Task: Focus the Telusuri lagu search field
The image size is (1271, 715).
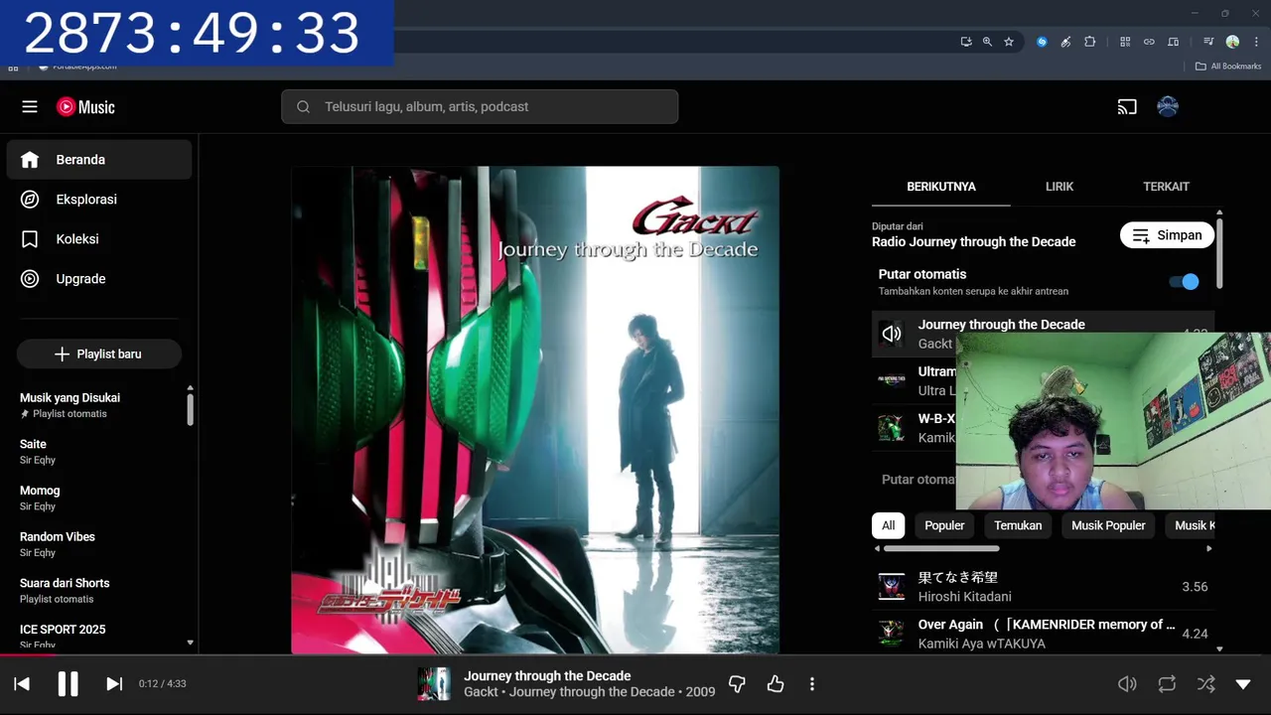Action: click(480, 106)
